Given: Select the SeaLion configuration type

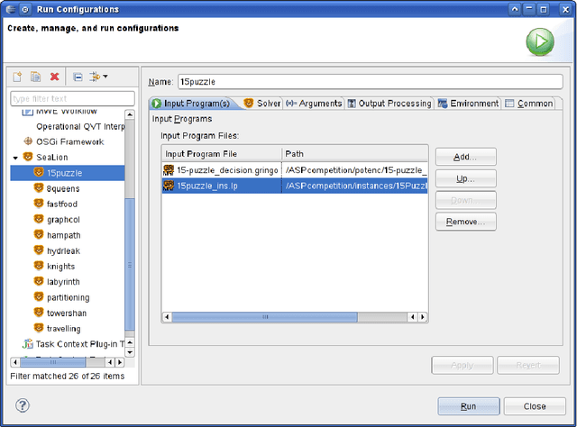Looking at the screenshot, I should pos(52,158).
